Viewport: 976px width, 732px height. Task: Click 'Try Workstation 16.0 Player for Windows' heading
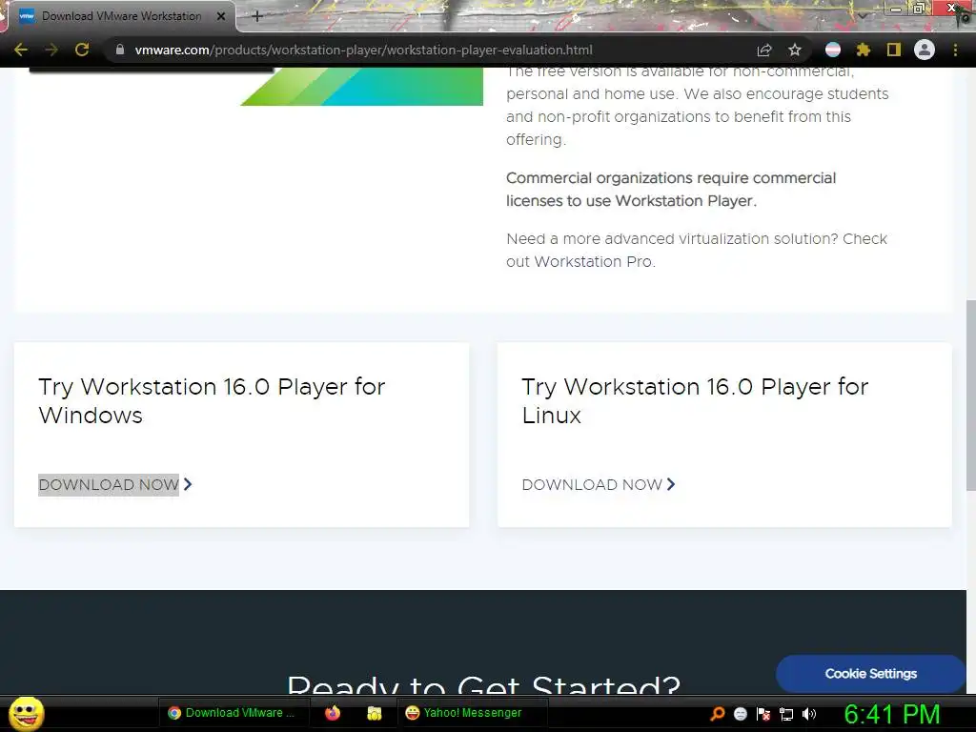(x=212, y=401)
